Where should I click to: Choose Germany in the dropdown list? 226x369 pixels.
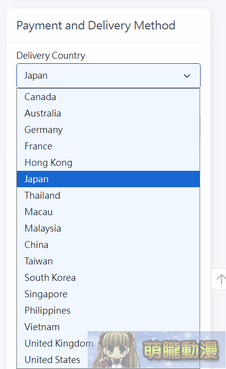[108, 130]
